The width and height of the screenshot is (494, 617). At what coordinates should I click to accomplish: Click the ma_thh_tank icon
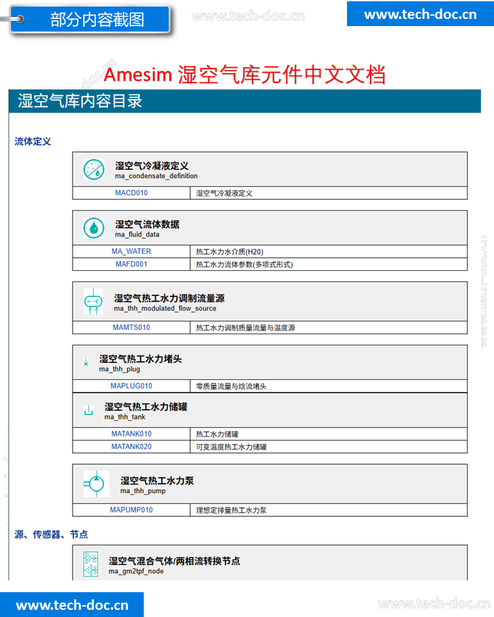(x=89, y=411)
